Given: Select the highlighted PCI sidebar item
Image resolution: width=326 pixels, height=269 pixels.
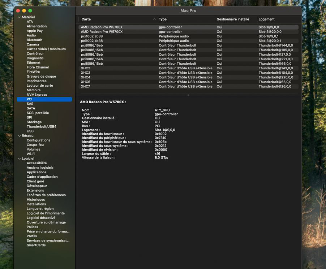Looking at the screenshot, I should tap(44, 99).
